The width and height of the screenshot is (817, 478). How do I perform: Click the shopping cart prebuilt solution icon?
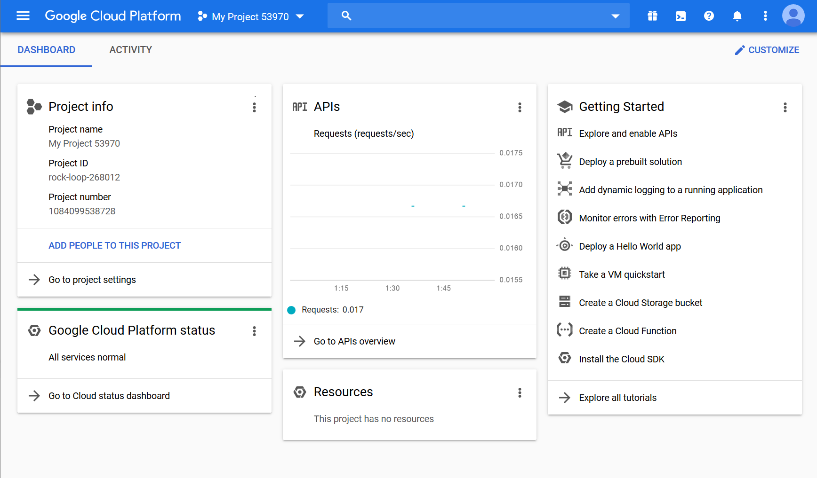pos(565,161)
